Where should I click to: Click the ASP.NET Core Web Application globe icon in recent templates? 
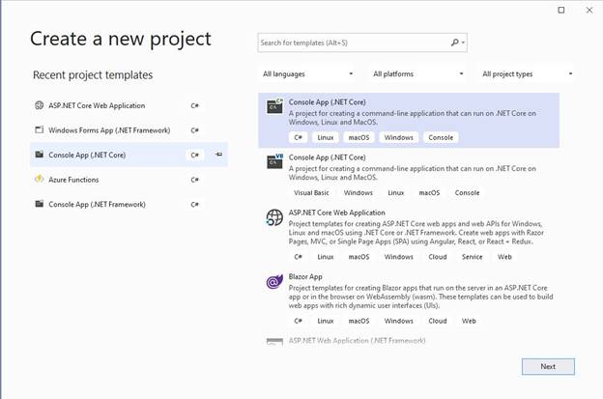(40, 105)
